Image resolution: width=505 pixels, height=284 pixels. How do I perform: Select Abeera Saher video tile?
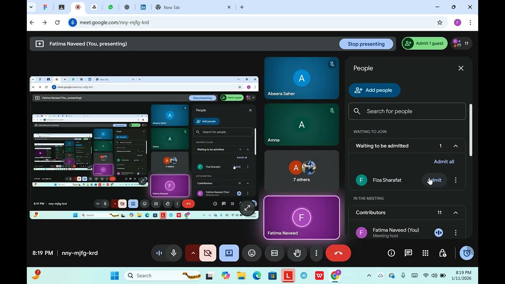(301, 78)
